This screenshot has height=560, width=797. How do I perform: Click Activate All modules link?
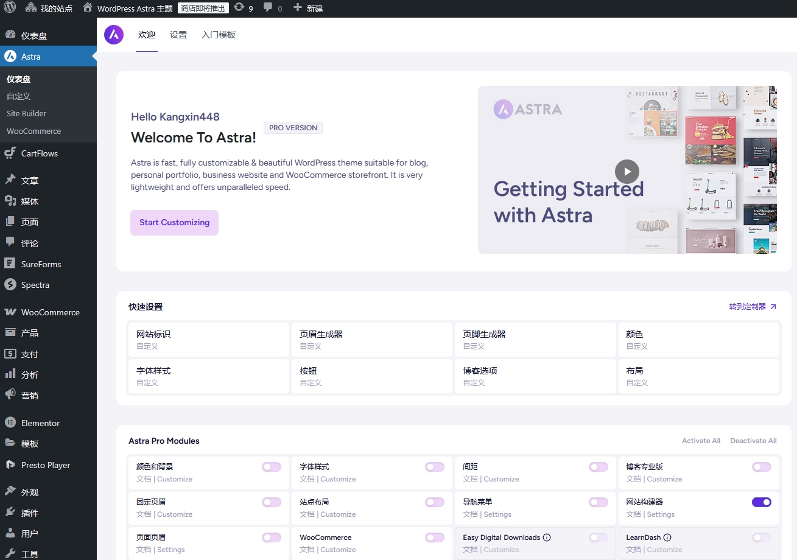pyautogui.click(x=701, y=441)
